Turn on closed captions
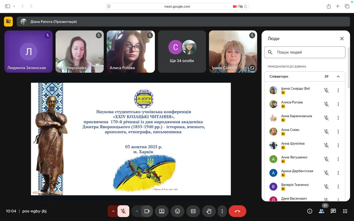This screenshot has height=221, width=354. coord(193,211)
